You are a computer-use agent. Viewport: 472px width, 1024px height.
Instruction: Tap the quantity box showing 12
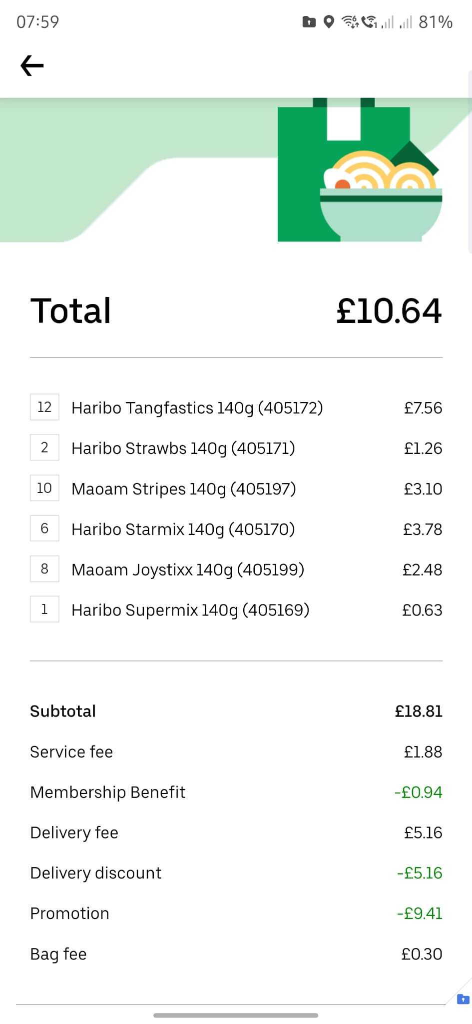[x=44, y=407]
